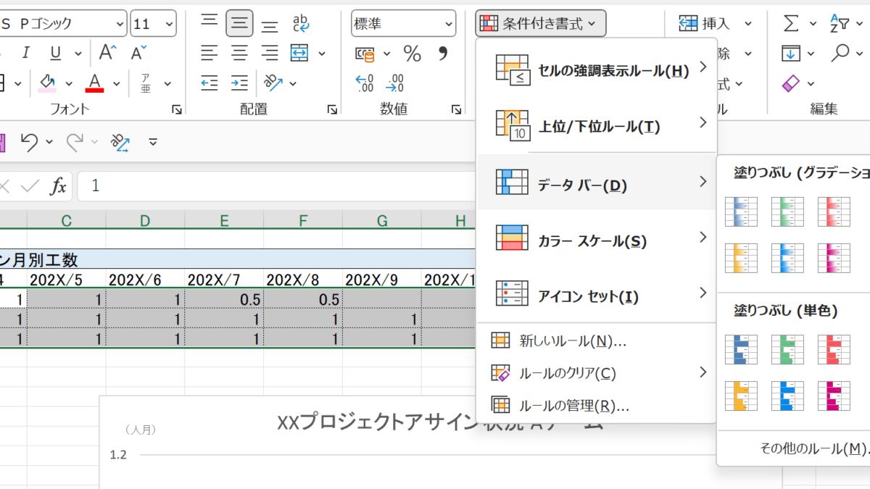Image resolution: width=870 pixels, height=489 pixels.
Task: Click その他のルール(M)... option
Action: [x=812, y=448]
